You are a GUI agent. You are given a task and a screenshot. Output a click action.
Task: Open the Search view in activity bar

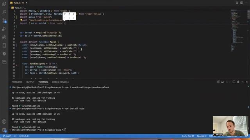coord(4,12)
